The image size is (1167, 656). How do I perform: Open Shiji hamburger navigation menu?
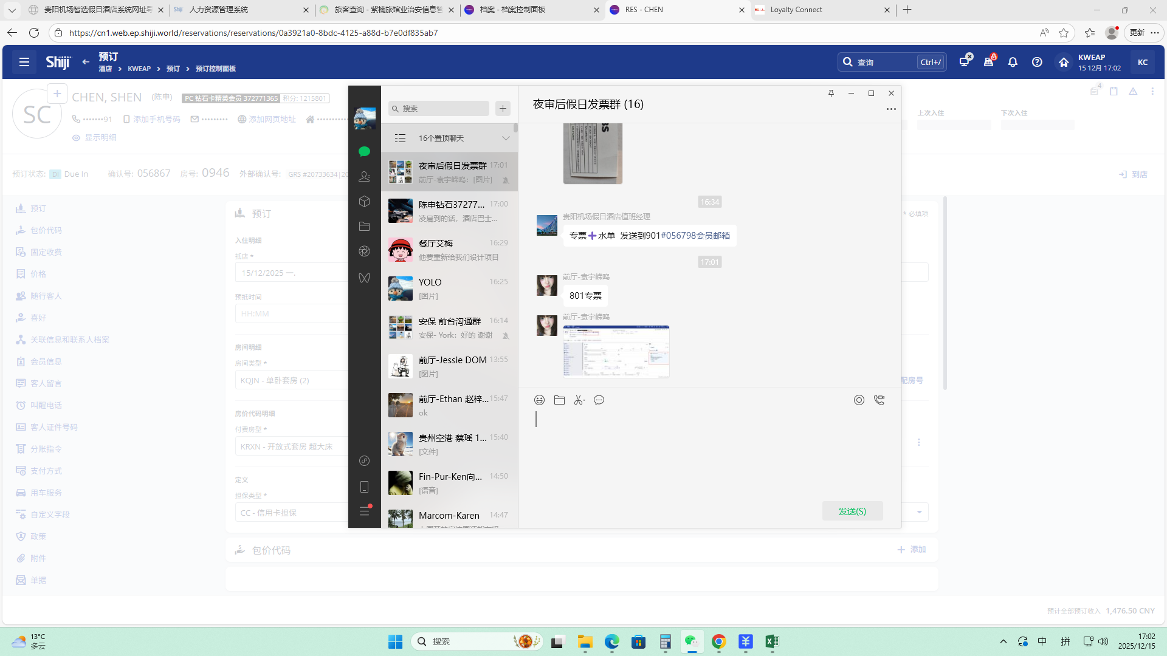pyautogui.click(x=24, y=62)
